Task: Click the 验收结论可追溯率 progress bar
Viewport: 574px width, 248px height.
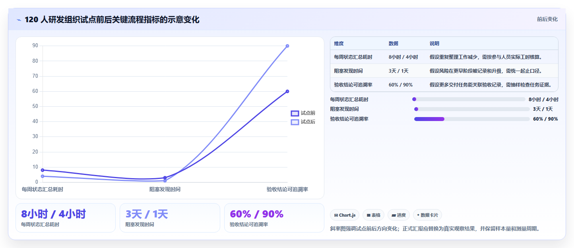Action: coord(472,119)
